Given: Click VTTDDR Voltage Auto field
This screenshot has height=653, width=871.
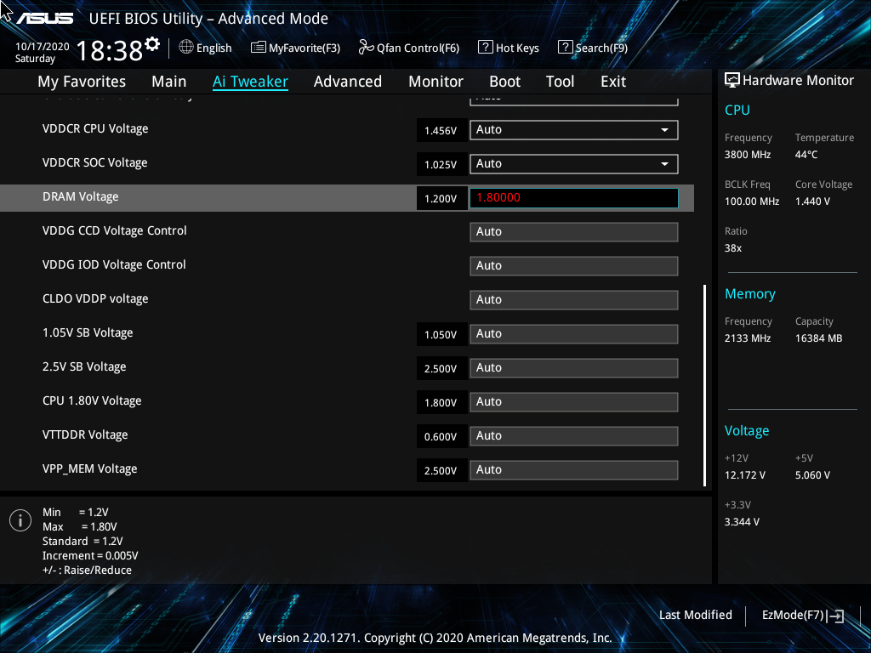Looking at the screenshot, I should [x=574, y=436].
